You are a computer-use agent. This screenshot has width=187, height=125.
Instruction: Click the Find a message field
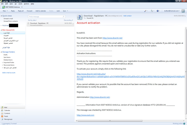[45, 16]
